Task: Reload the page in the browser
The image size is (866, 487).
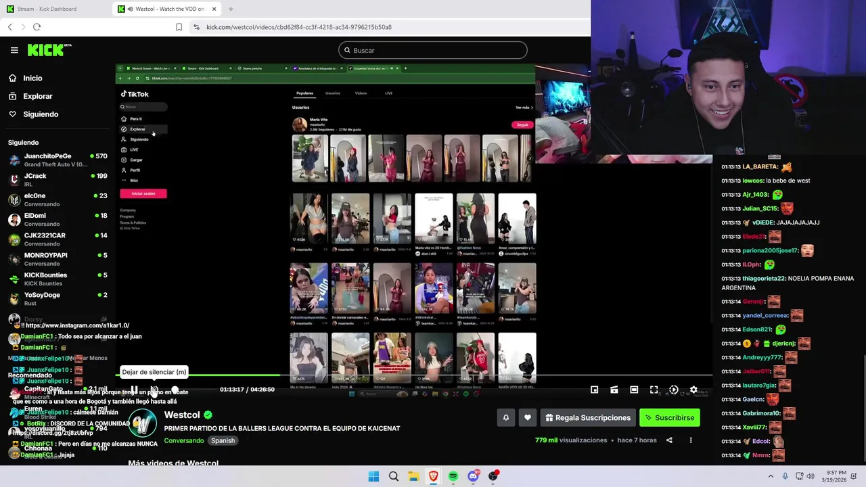Action: pos(37,27)
